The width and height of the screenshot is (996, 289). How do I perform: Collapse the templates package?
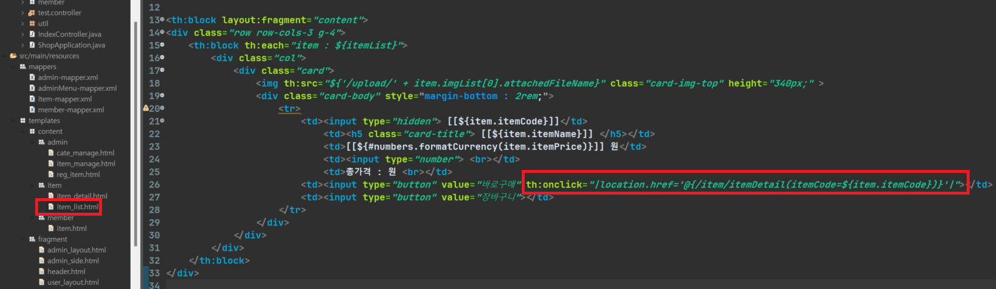click(14, 121)
